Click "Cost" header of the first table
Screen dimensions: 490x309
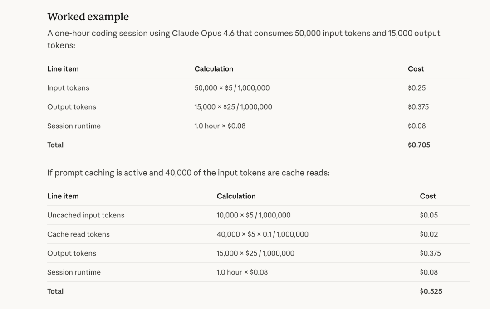[x=416, y=69]
